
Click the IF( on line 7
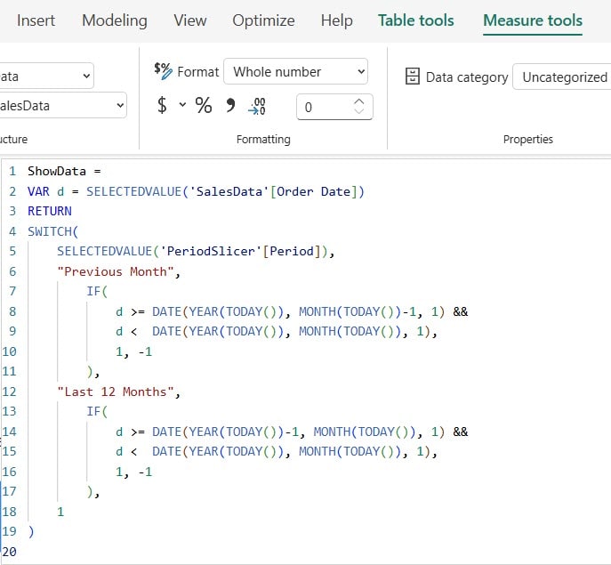(97, 291)
